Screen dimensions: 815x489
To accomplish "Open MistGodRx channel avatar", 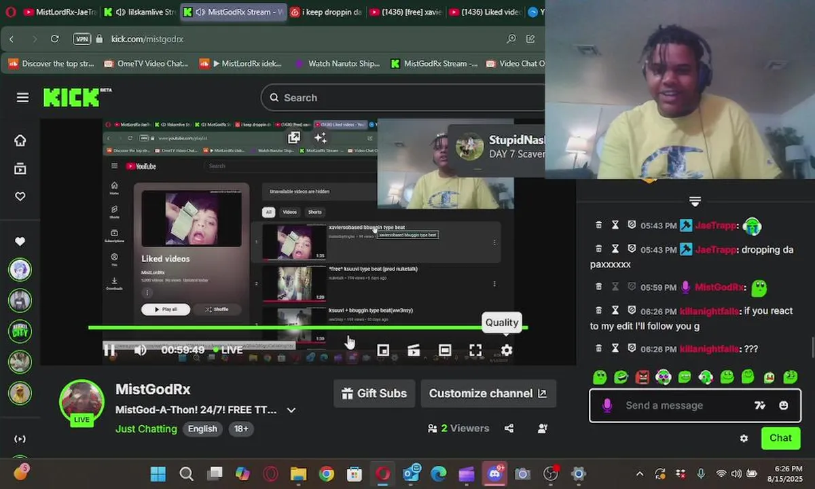I will (81, 401).
